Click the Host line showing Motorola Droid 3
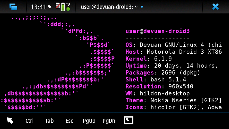 point(173,52)
